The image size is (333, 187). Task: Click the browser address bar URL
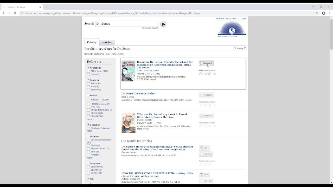coord(120,13)
